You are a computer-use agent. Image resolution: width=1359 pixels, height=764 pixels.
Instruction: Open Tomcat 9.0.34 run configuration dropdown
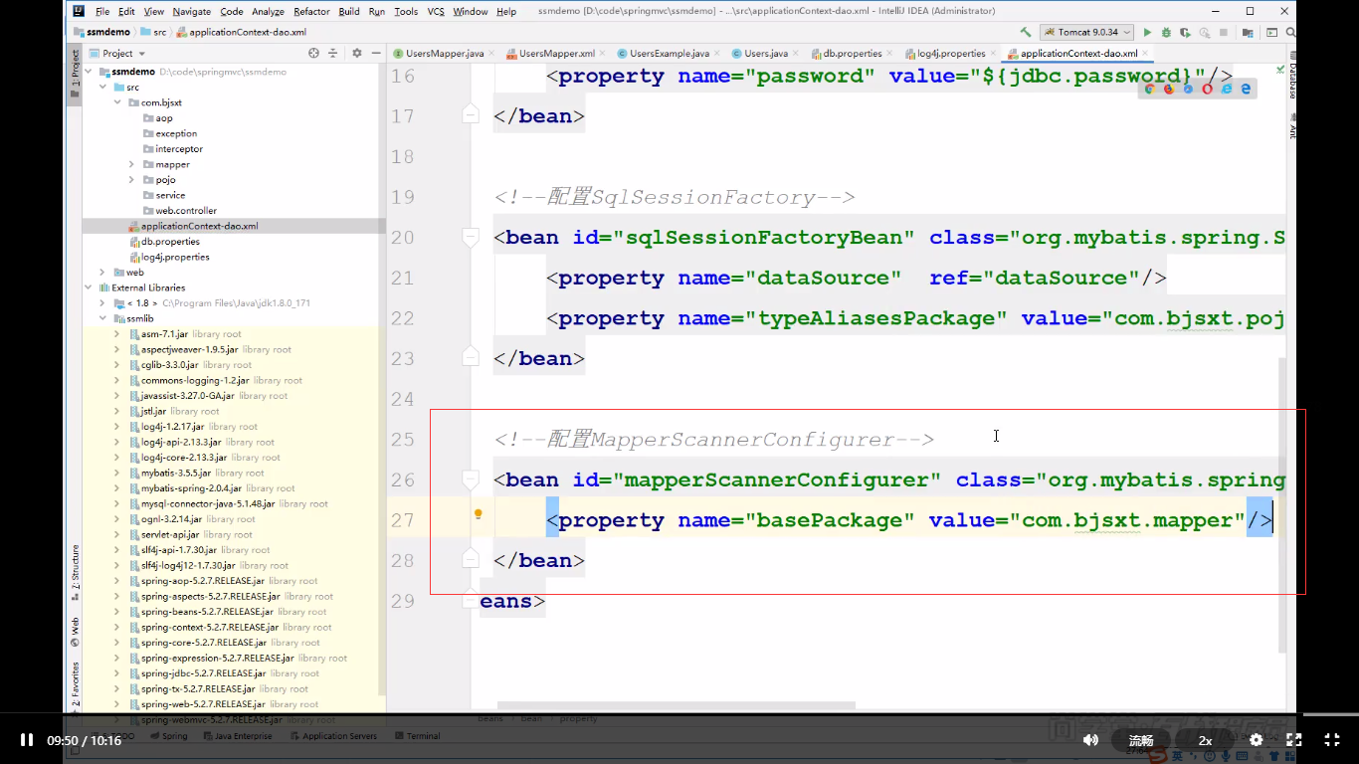click(1084, 32)
